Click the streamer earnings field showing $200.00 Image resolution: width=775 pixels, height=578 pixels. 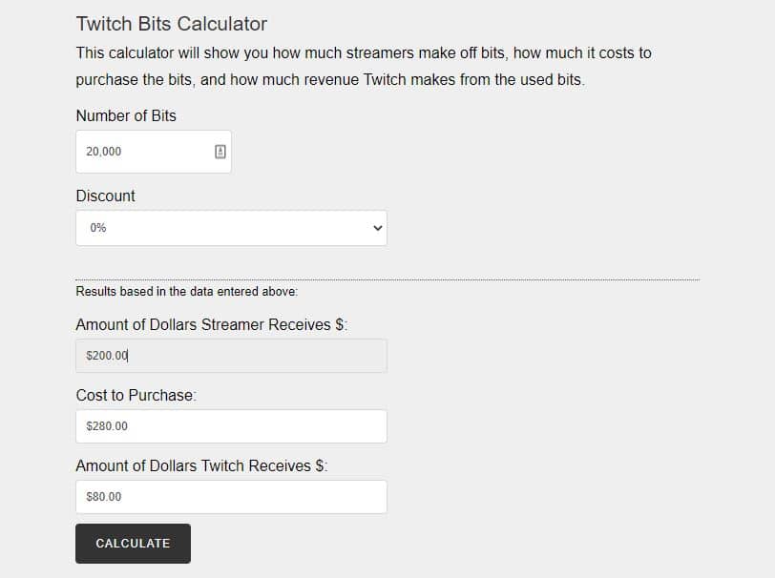coord(231,355)
